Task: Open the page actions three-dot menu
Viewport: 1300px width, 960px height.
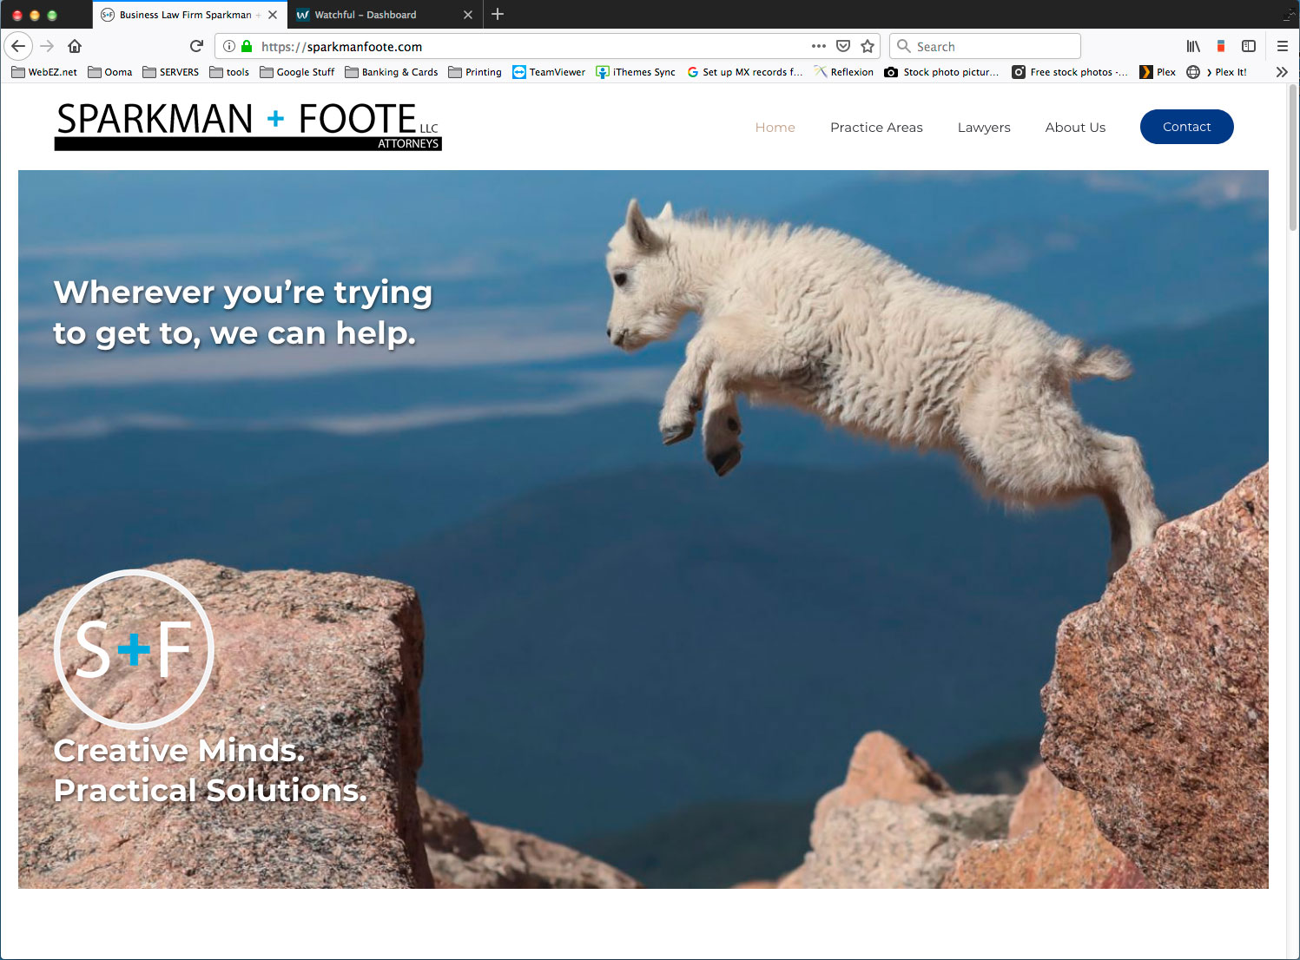Action: pos(818,46)
